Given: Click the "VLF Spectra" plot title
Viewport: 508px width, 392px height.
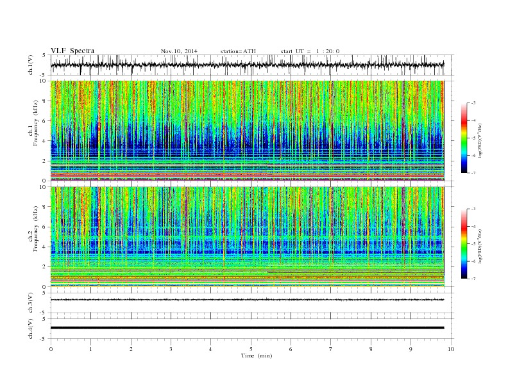Looking at the screenshot, I should [x=72, y=51].
